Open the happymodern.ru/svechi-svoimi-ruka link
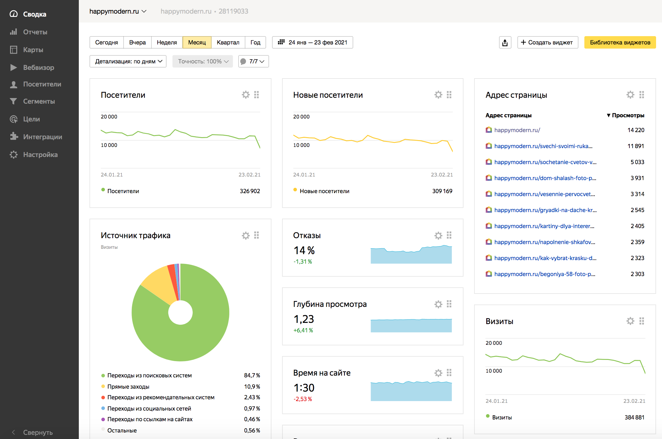The image size is (662, 439). [543, 146]
